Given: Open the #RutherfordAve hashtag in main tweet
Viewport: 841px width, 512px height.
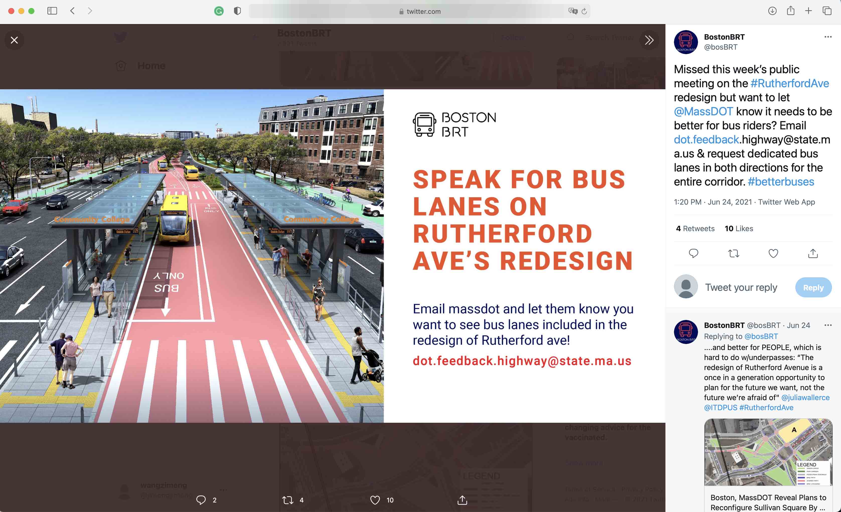Looking at the screenshot, I should (790, 83).
